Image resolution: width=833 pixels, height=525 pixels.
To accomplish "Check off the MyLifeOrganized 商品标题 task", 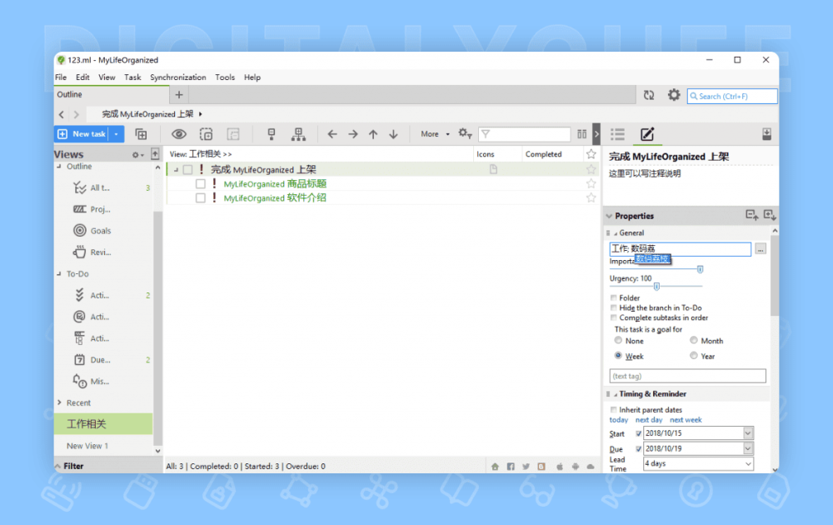I will pyautogui.click(x=200, y=184).
